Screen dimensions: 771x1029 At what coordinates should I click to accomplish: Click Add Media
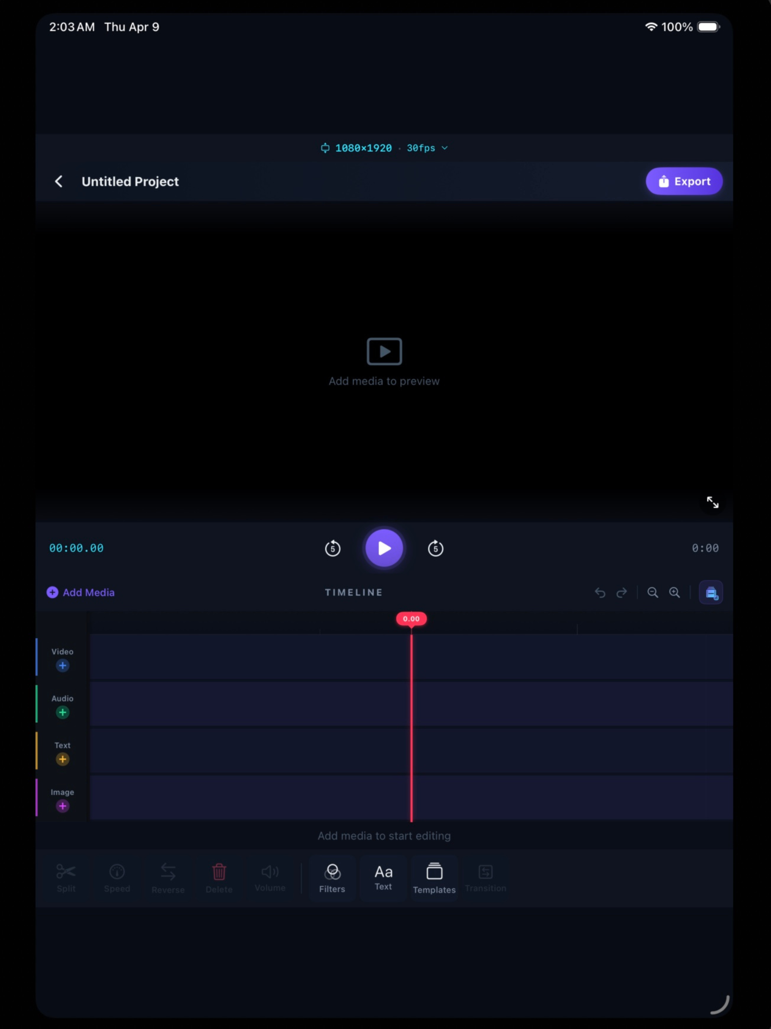coord(81,592)
